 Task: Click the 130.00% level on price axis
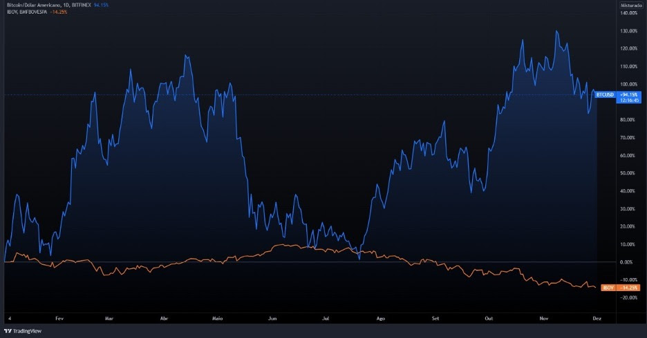[x=629, y=31]
